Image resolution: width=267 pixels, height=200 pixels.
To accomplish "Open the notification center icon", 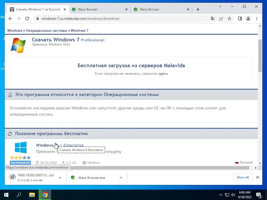I will pyautogui.click(x=259, y=195).
